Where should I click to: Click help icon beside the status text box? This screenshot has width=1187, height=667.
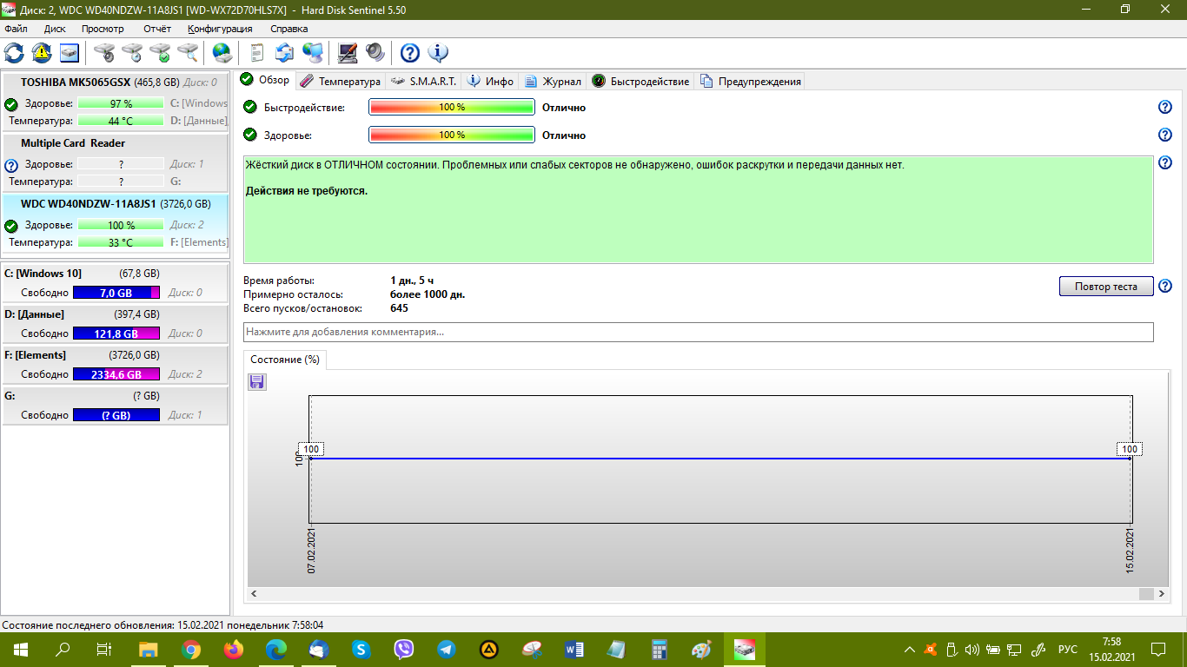pos(1165,162)
